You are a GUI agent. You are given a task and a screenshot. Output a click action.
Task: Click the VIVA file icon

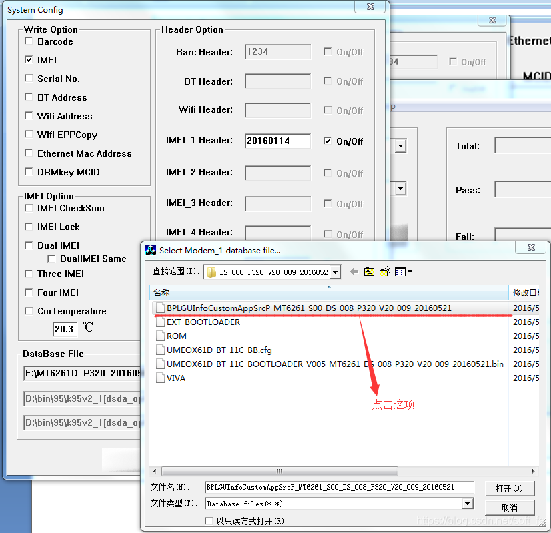pyautogui.click(x=160, y=378)
